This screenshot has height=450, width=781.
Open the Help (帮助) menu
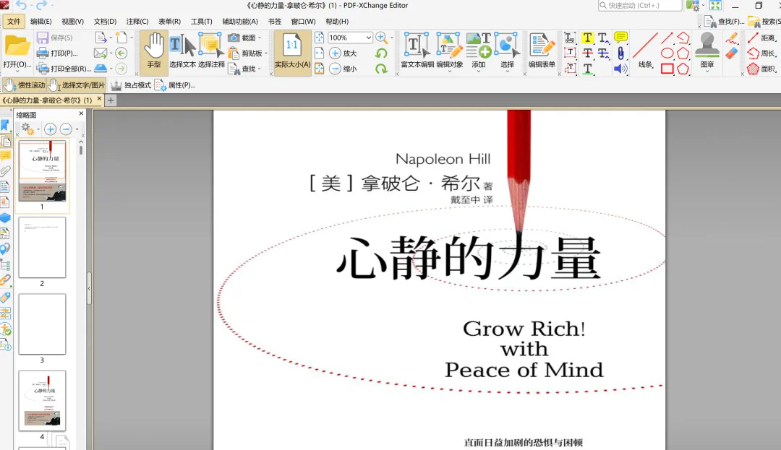pyautogui.click(x=337, y=22)
